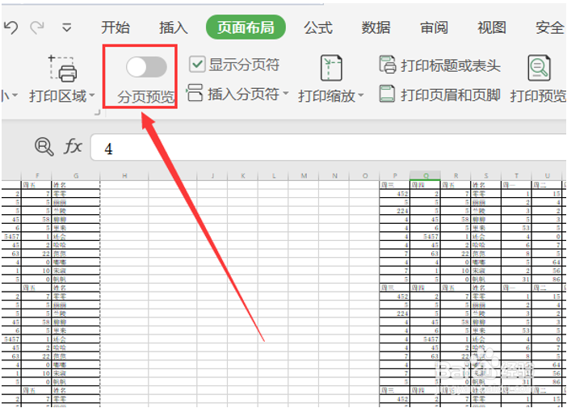Image resolution: width=567 pixels, height=408 pixels.
Task: Go to the 视图 tab
Action: point(492,27)
